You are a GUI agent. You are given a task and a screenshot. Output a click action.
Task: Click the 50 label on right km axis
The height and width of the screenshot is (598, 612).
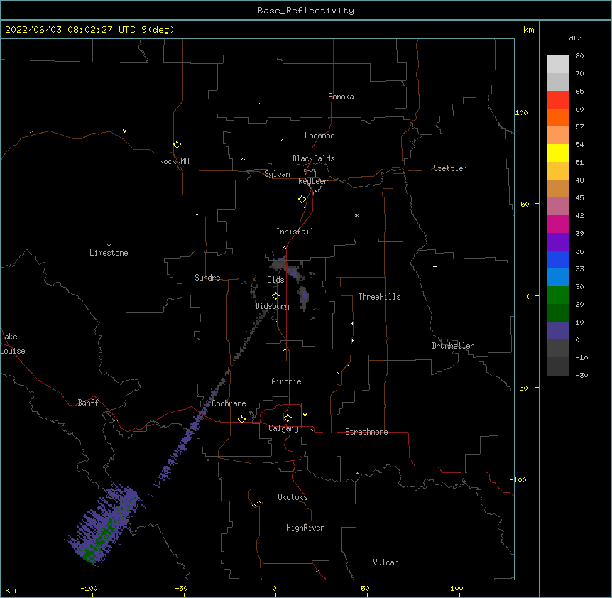525,204
